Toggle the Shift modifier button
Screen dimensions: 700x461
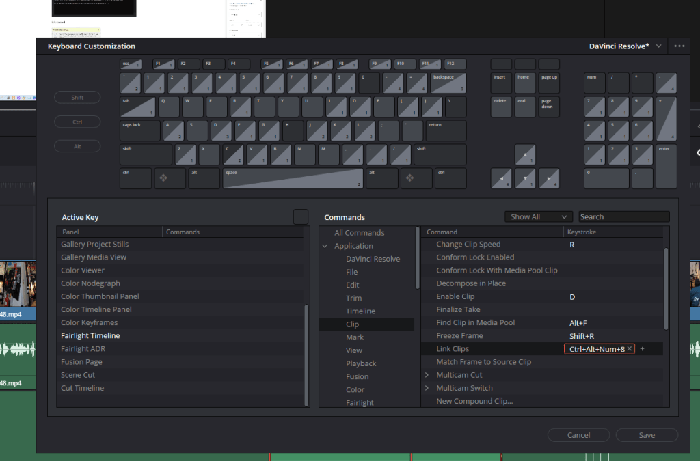coord(77,97)
